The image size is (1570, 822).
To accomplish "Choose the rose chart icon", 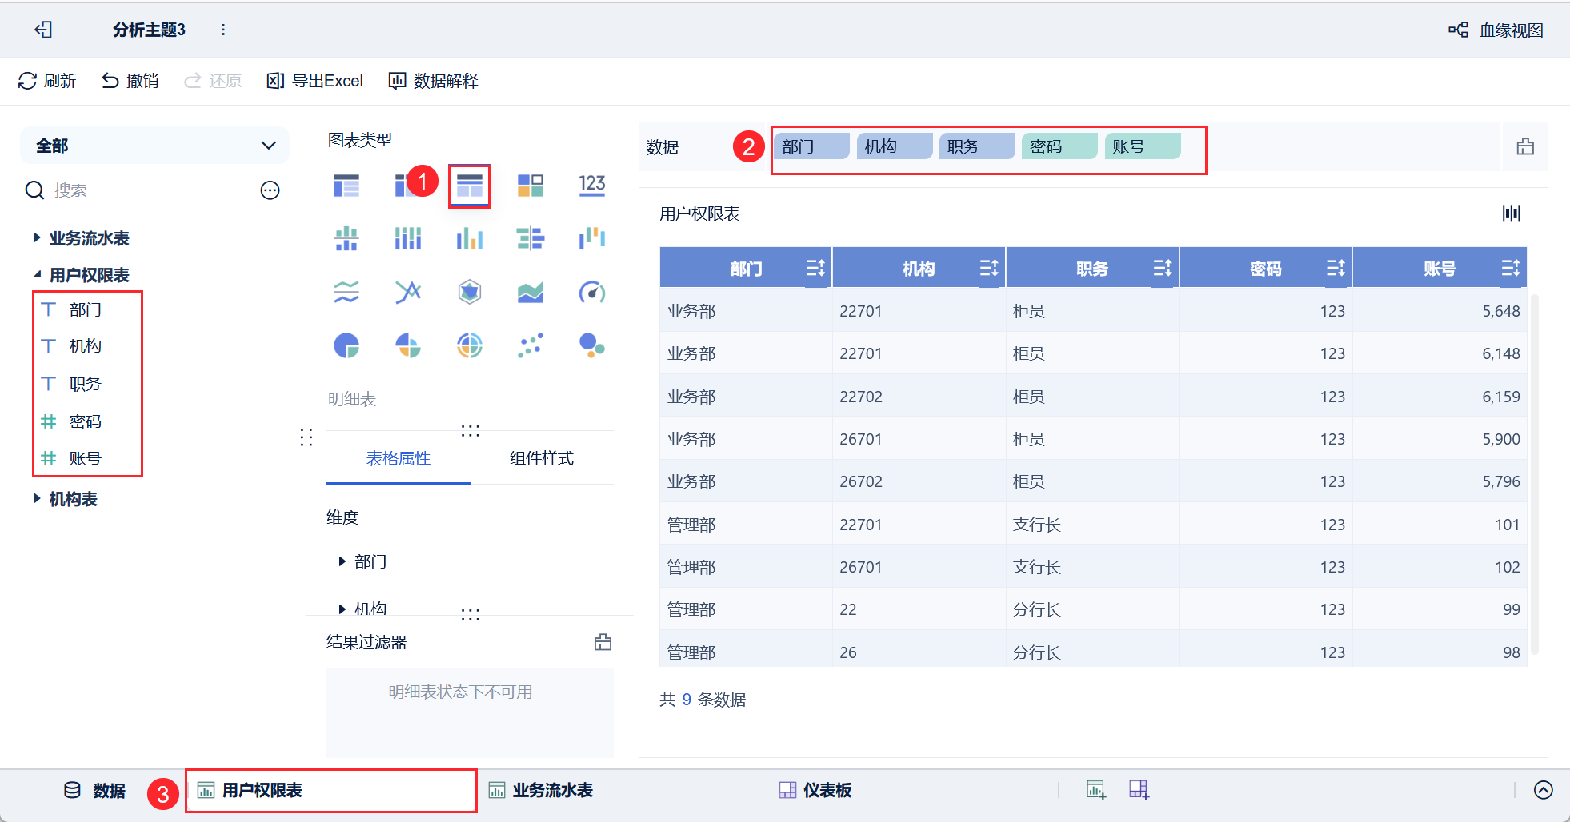I will coord(408,345).
